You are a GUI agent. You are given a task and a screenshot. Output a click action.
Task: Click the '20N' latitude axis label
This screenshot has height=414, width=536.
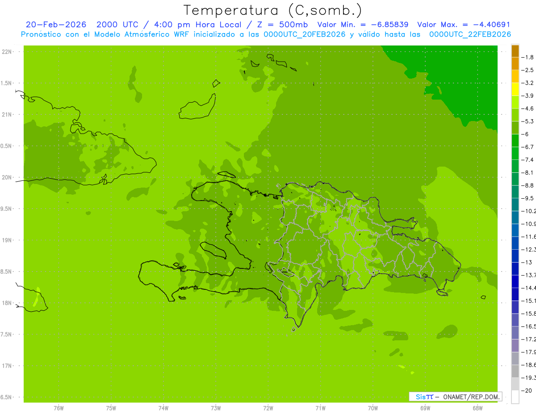click(7, 177)
